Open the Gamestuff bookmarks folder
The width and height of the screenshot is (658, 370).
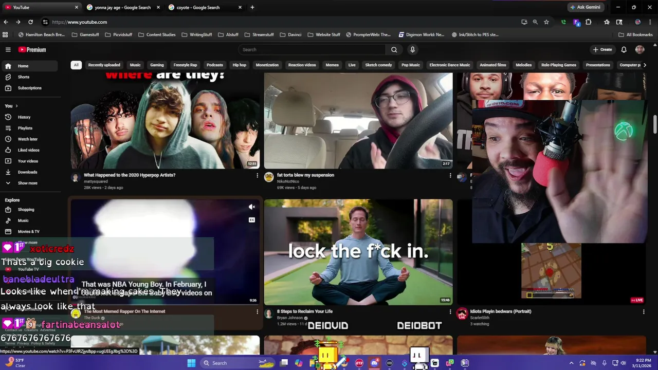[85, 35]
